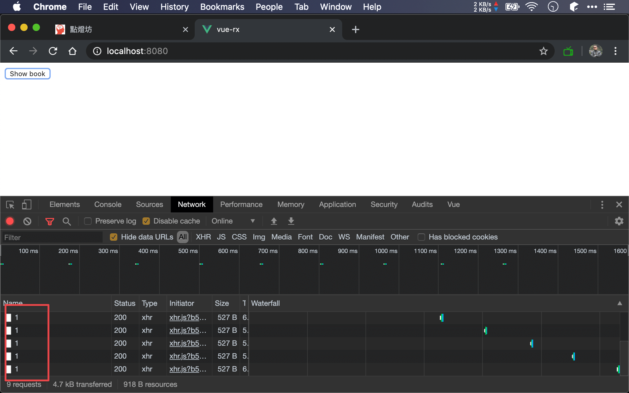Filter requests by JS

pos(221,237)
